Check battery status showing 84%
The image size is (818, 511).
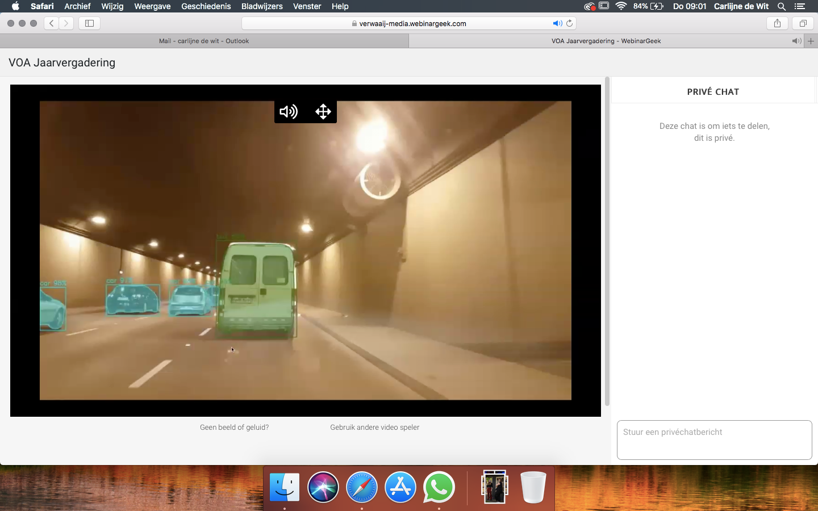pos(648,6)
